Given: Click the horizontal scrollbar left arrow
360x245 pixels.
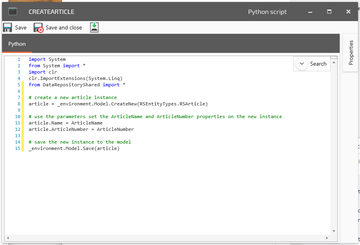Looking at the screenshot, I should click(8, 238).
